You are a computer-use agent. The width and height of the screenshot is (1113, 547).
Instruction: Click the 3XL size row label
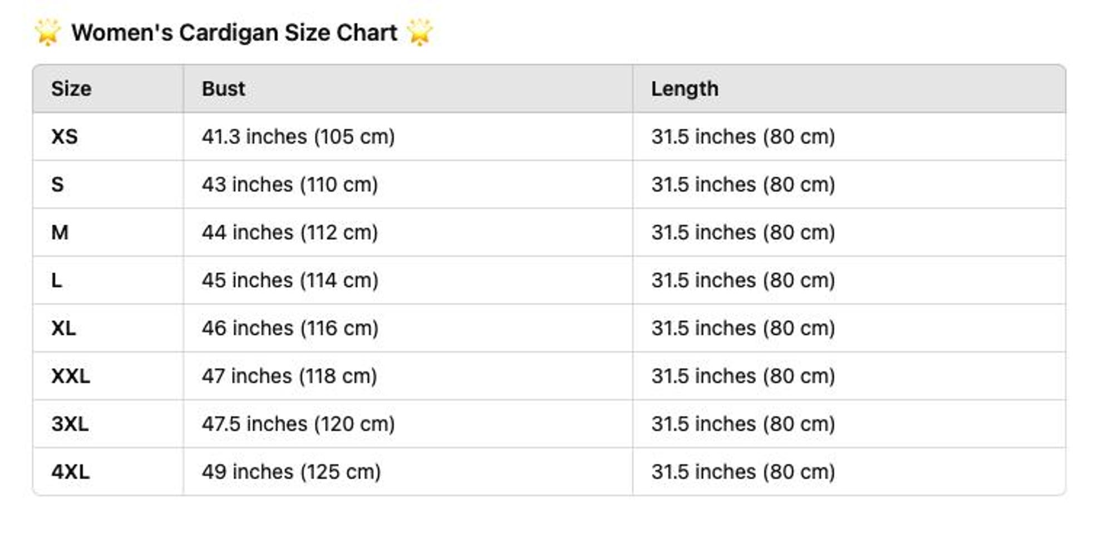(x=70, y=424)
